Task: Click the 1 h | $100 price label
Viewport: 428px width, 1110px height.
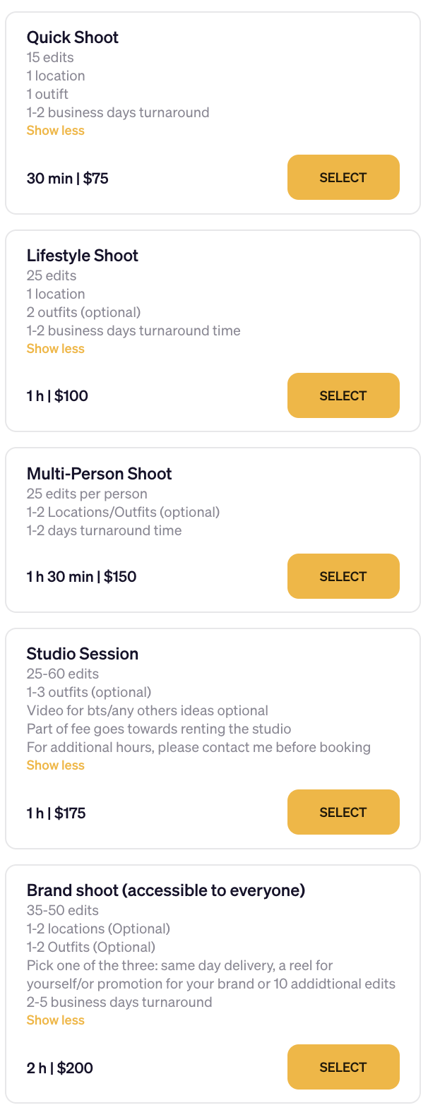Action: click(57, 396)
